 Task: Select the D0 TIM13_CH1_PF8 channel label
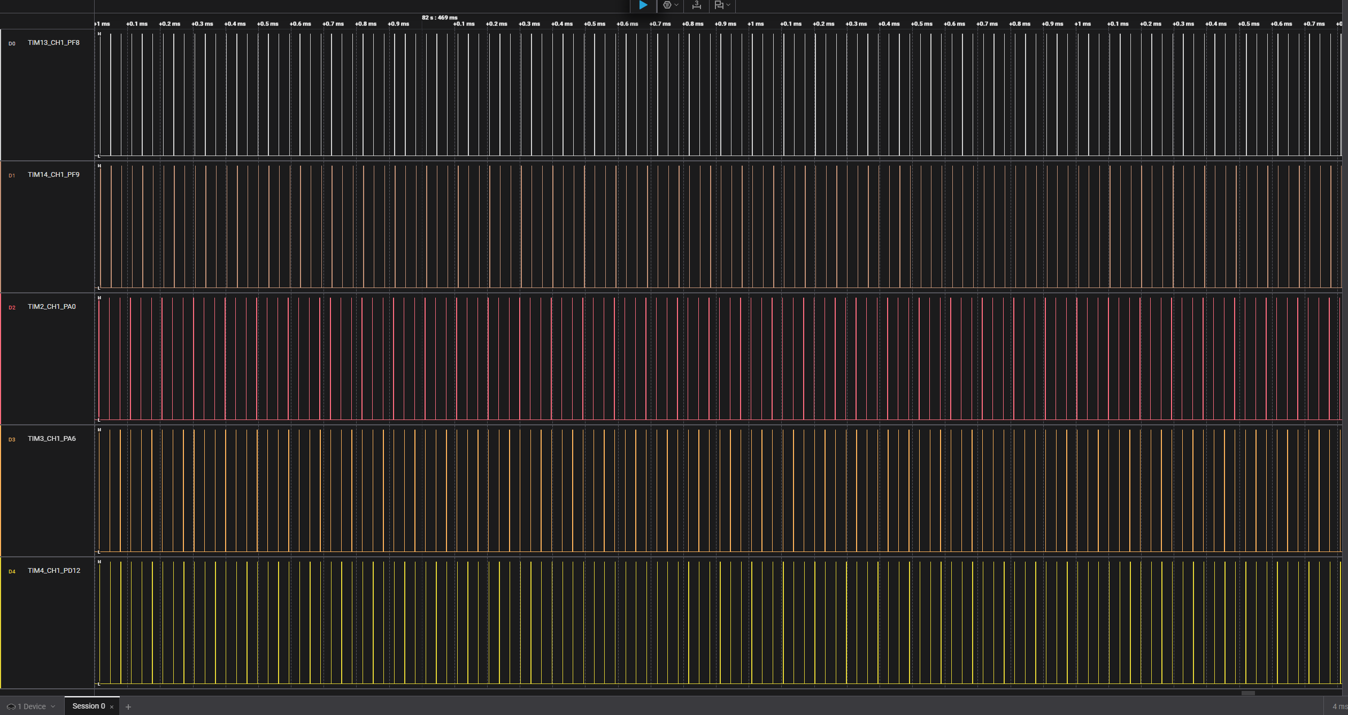point(53,43)
